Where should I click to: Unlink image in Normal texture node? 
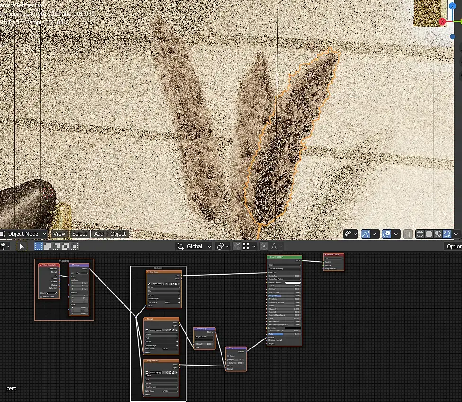pos(176,331)
